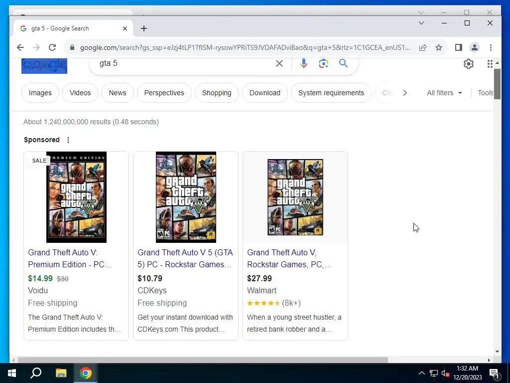Apply the System requirements chip
The height and width of the screenshot is (383, 510).
pos(331,93)
